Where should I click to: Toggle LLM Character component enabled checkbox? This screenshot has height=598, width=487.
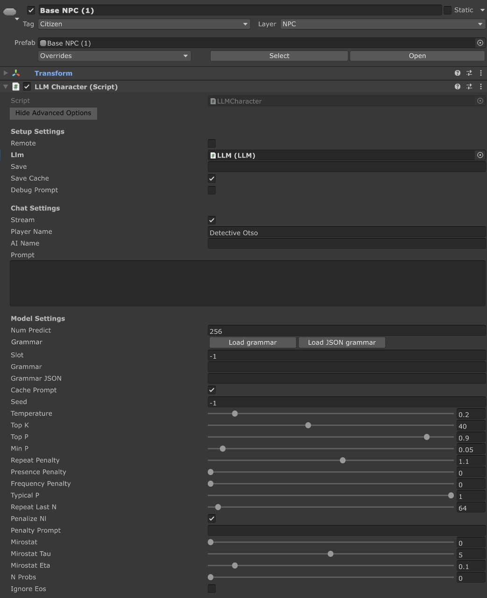coord(27,86)
